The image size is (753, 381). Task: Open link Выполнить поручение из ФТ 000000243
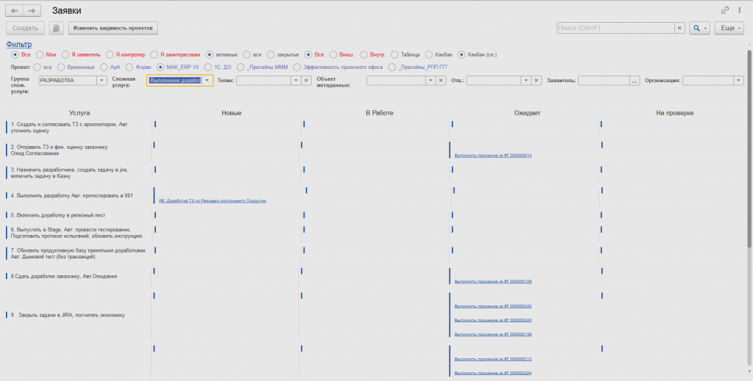493,319
